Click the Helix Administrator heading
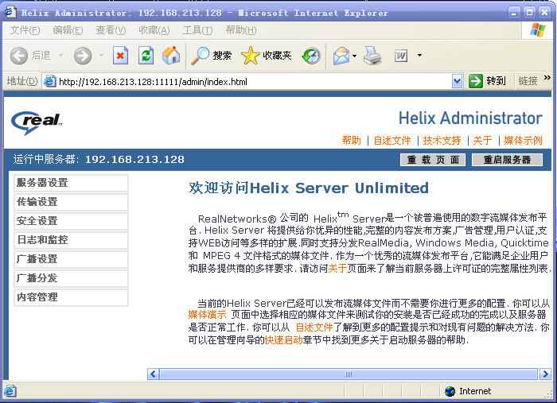The image size is (557, 403). [470, 118]
